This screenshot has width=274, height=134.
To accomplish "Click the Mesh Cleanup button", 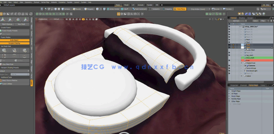I will click(x=7, y=24).
